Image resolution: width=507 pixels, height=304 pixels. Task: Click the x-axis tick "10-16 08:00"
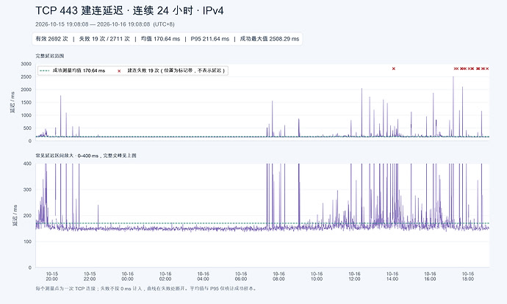point(278,276)
